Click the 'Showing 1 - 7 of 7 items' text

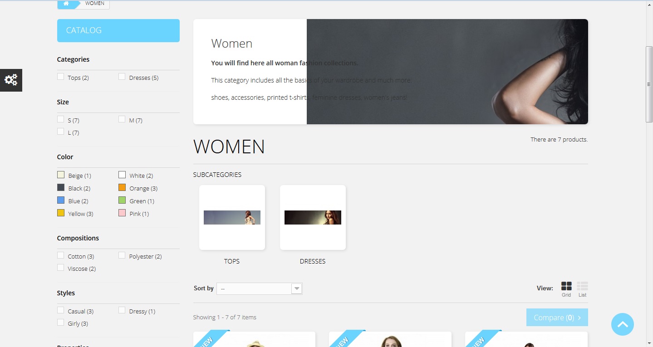coord(225,318)
